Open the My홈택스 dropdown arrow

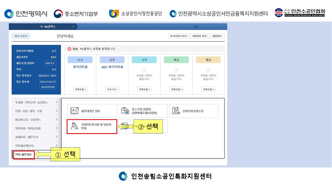pos(73,27)
